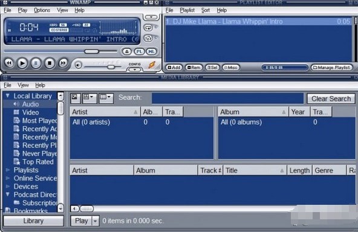
Task: Expand the Playlists tree node
Action: [7, 170]
